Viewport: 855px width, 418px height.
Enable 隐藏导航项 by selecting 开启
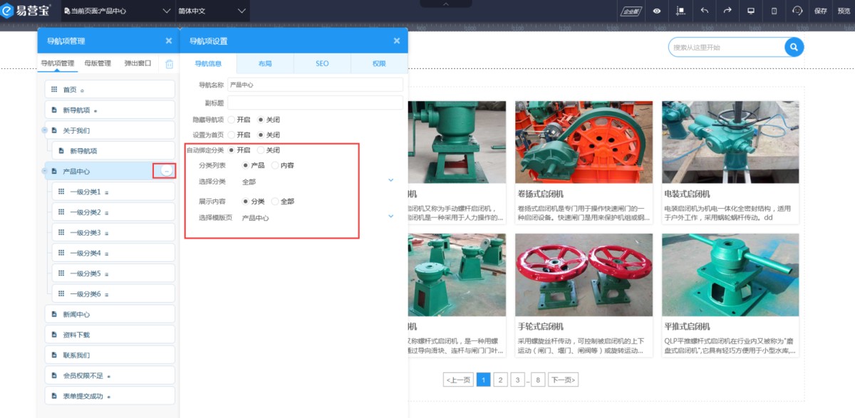tap(232, 120)
